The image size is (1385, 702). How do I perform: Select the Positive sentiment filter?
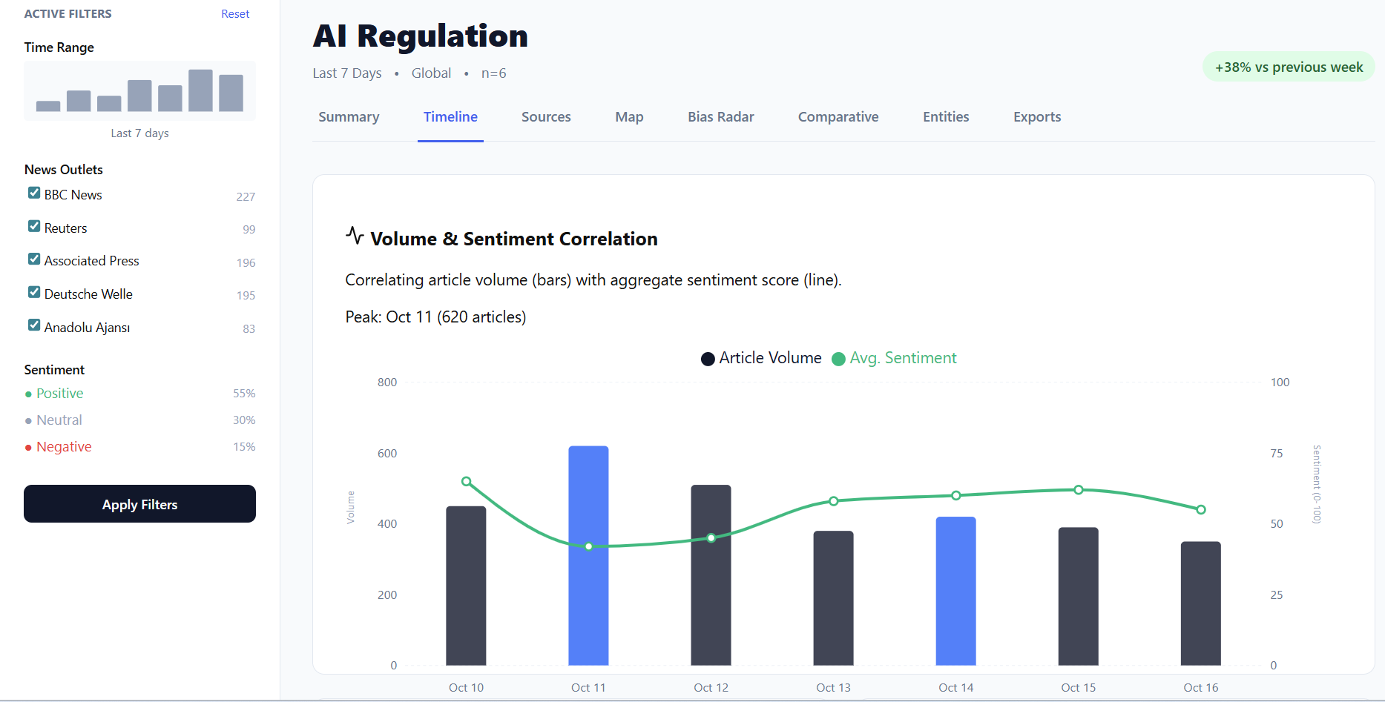pyautogui.click(x=59, y=394)
